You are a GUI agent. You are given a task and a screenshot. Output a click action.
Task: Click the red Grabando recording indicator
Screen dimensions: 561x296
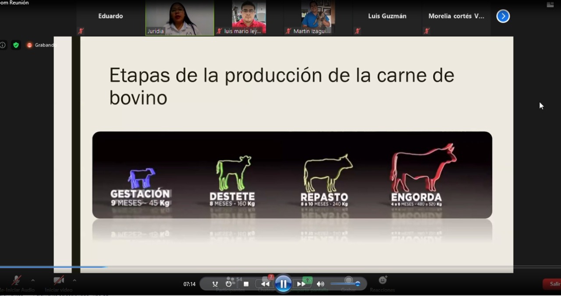[x=30, y=45]
